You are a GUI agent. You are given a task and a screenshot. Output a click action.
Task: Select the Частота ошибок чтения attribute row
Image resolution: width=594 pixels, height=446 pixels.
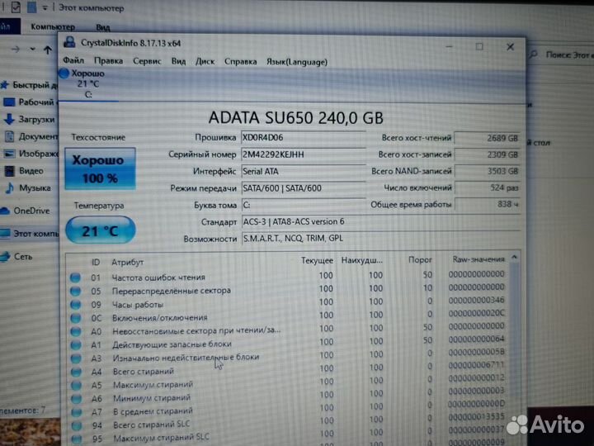coord(288,277)
